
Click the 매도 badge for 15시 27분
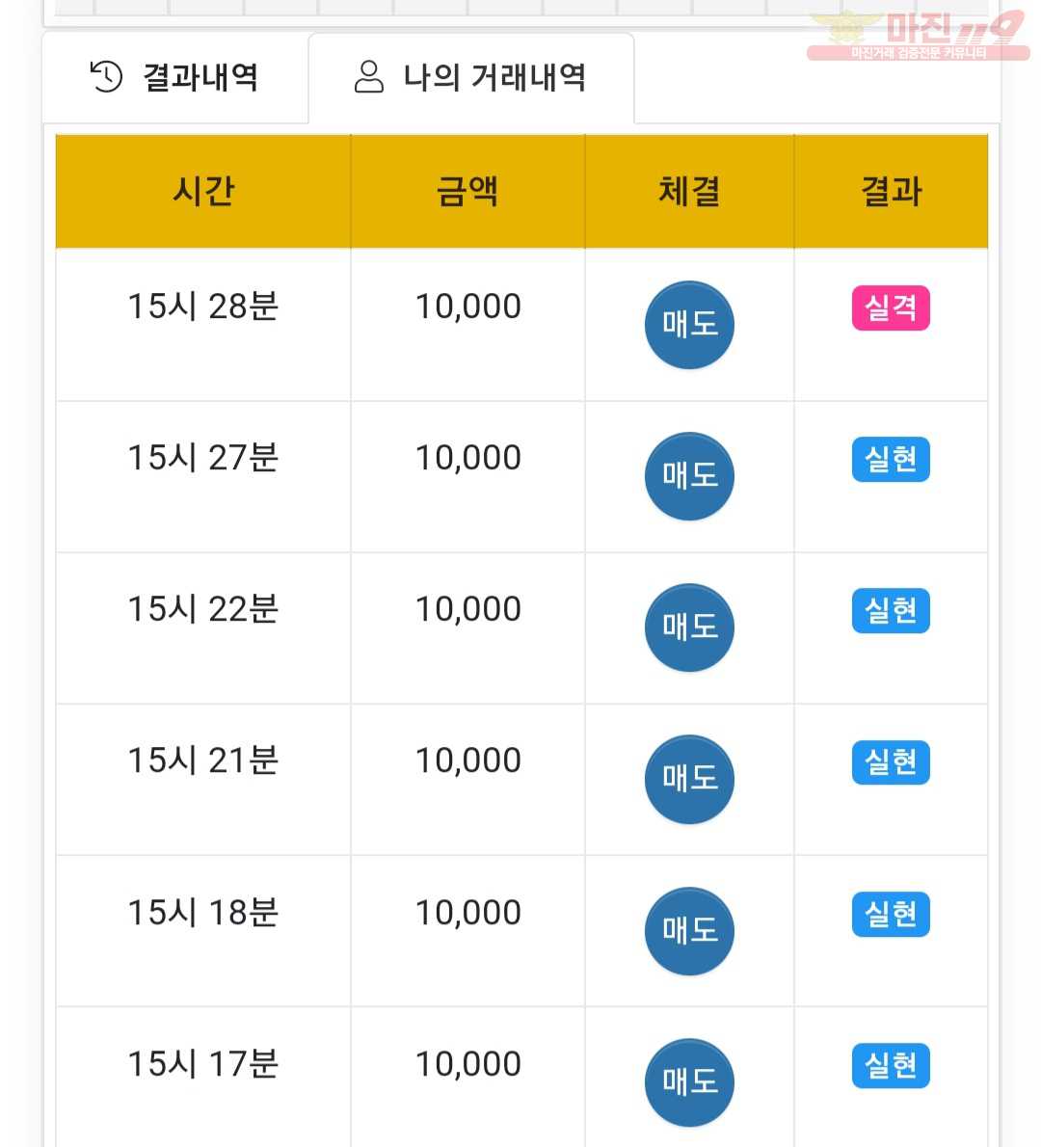click(689, 476)
